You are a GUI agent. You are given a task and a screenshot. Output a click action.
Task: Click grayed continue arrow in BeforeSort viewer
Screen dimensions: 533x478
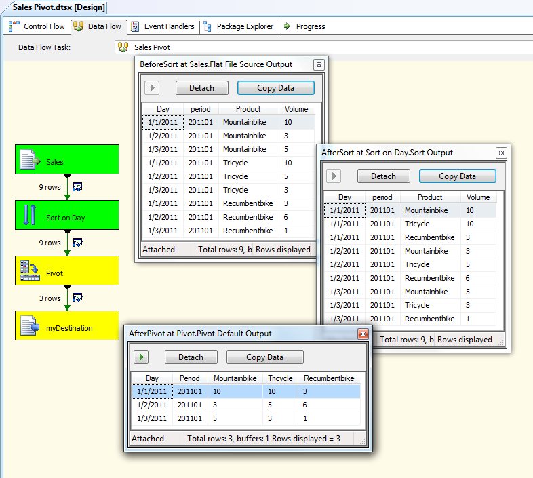tap(152, 88)
